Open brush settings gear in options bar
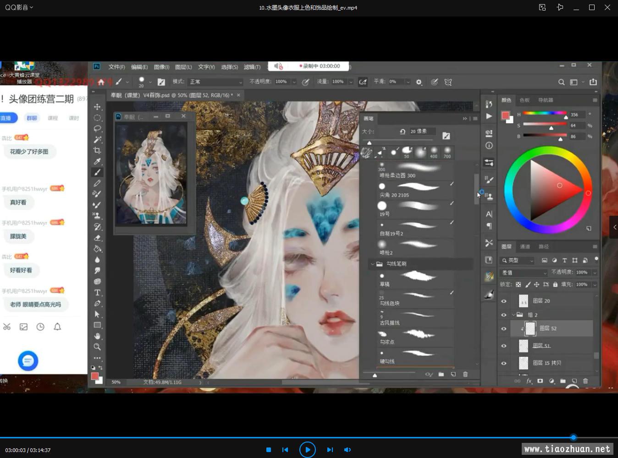618x458 pixels. tap(419, 82)
